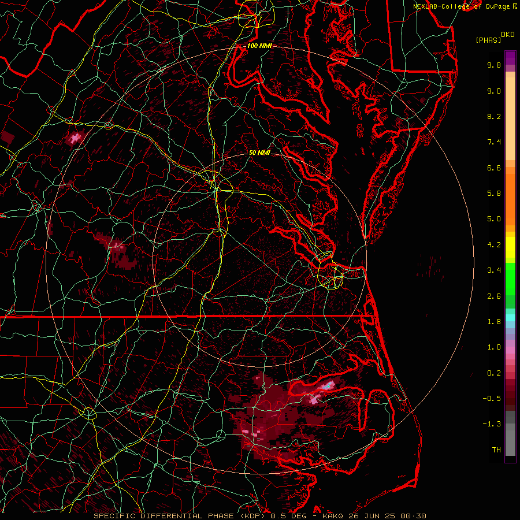This screenshot has height=520, width=520.
Task: Click the 1.8 color scale value
Action: 494,322
